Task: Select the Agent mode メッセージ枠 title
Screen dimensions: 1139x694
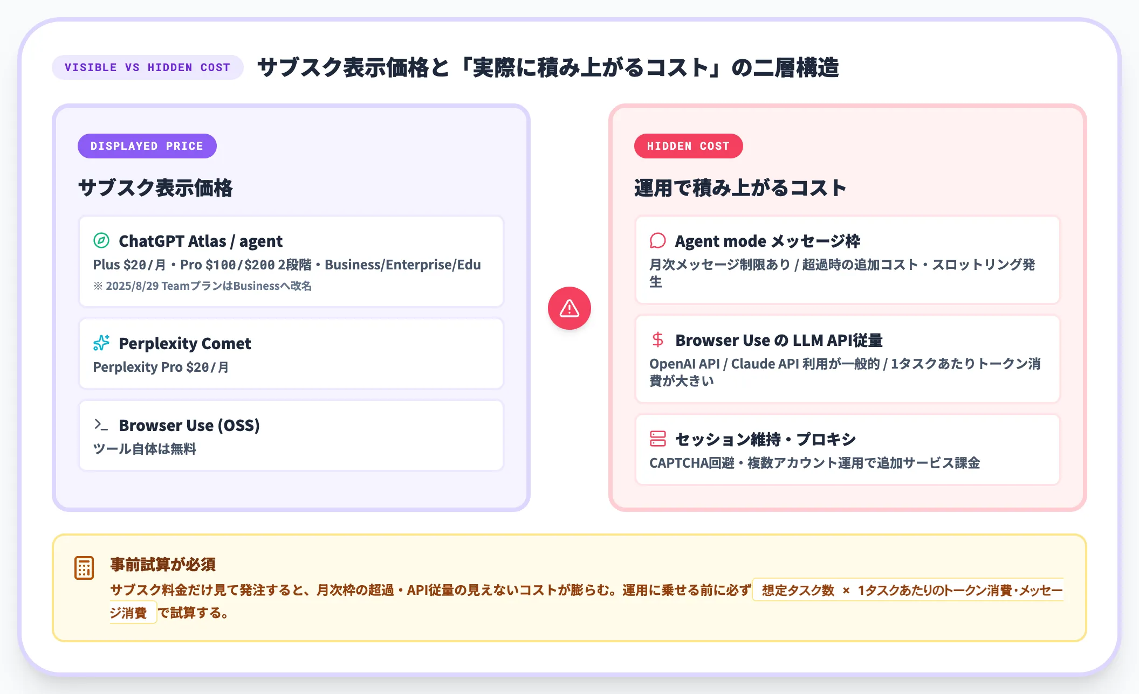Action: coord(768,241)
